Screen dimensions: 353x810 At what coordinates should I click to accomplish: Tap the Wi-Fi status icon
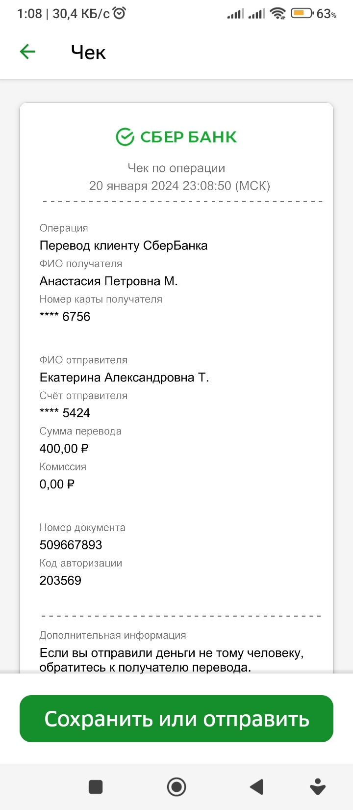point(278,14)
